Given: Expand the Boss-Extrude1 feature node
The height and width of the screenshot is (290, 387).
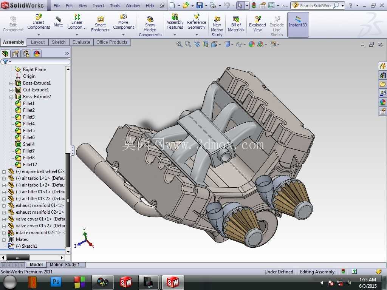Looking at the screenshot, I should 11,83.
